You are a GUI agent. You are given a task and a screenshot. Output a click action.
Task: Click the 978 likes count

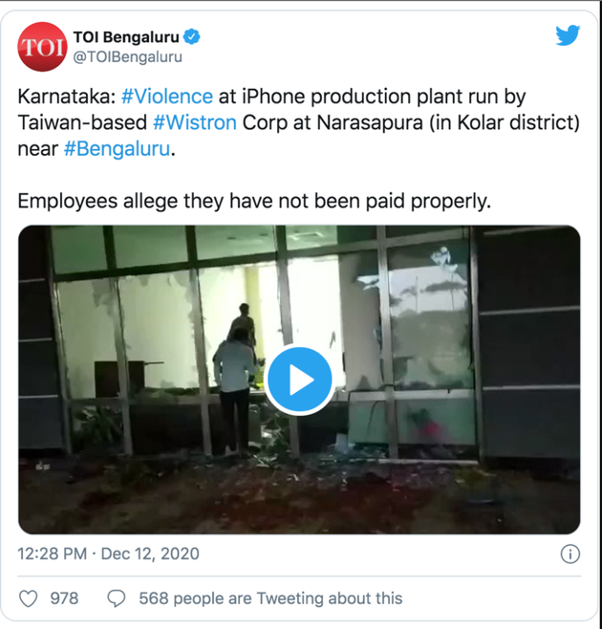(64, 598)
